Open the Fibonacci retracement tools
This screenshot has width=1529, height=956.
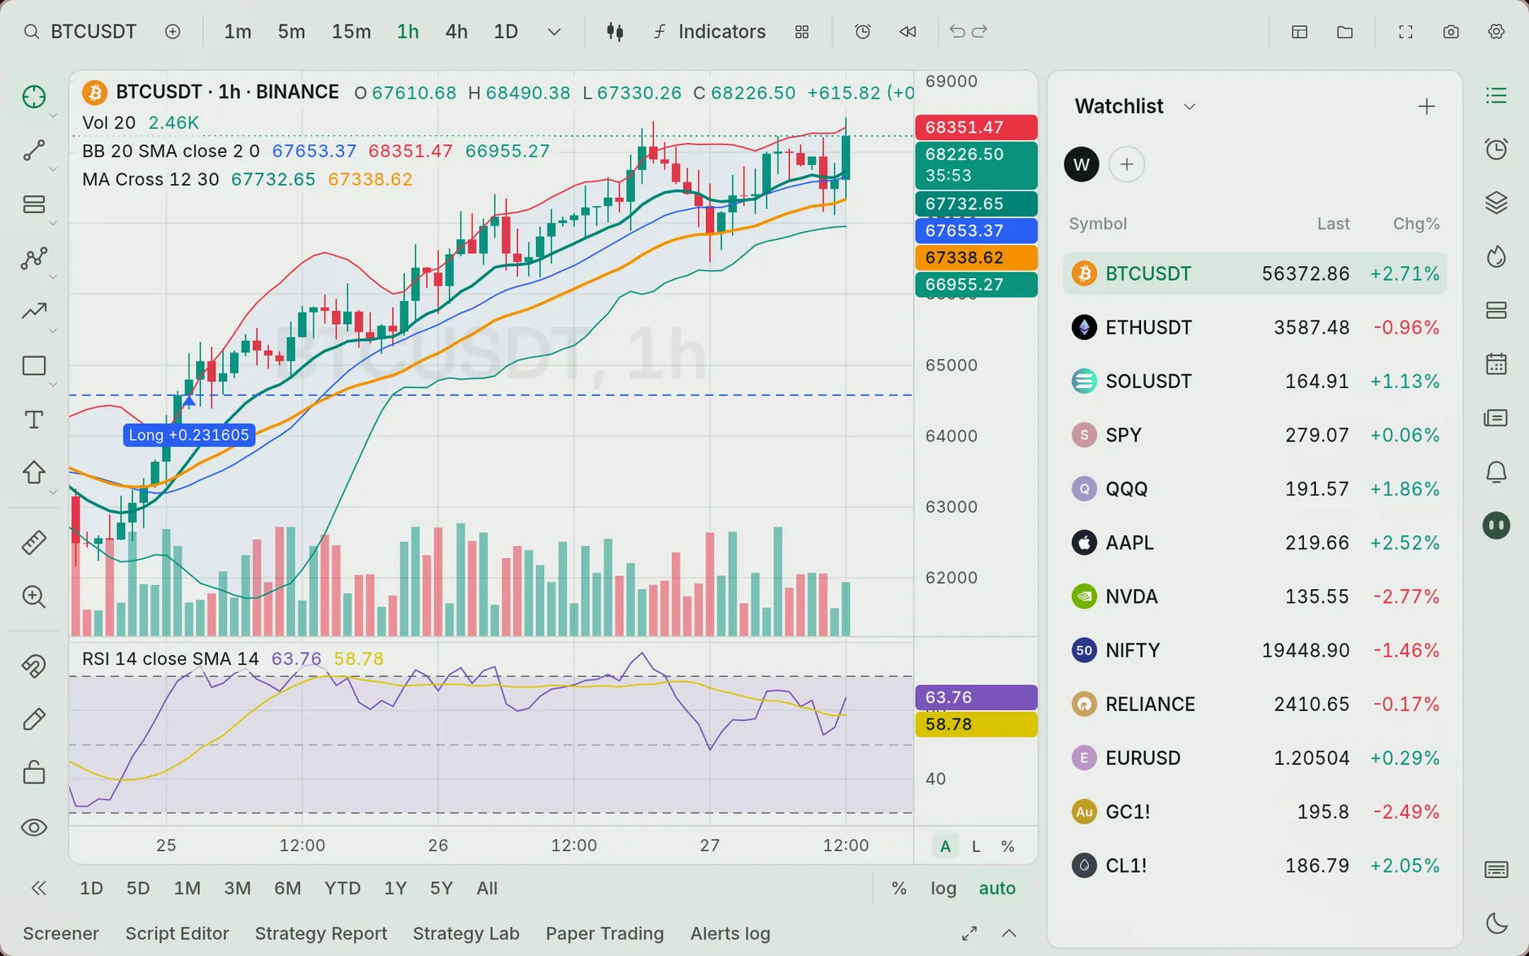[x=34, y=204]
